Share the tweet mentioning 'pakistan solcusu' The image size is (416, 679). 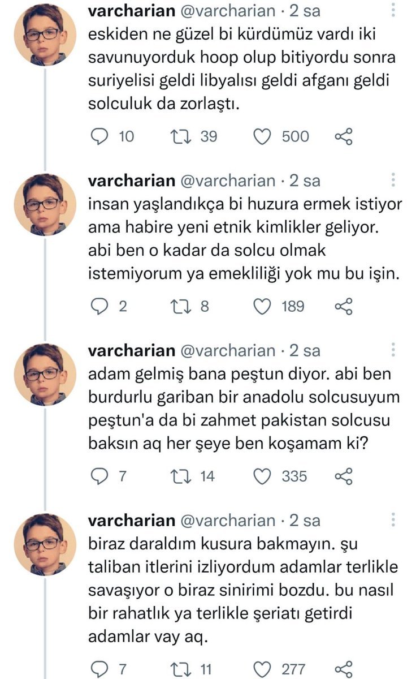tap(344, 476)
